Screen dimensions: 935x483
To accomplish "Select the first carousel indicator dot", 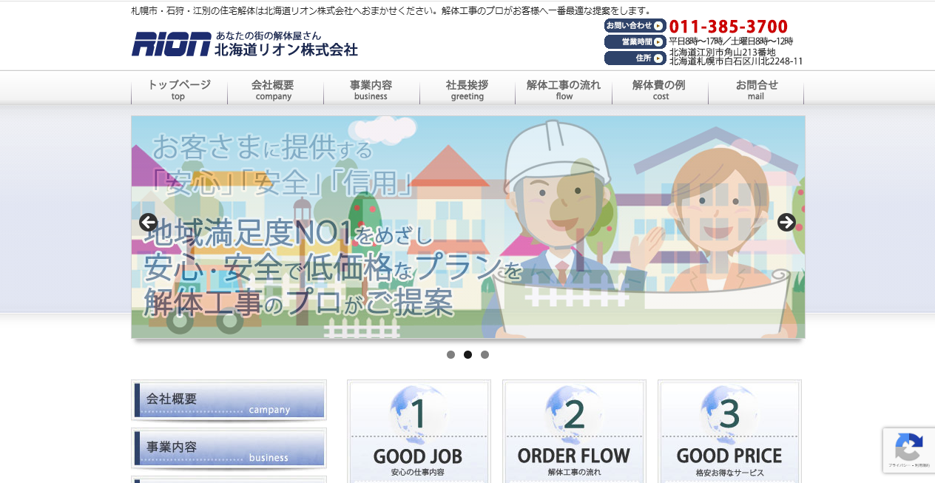I will pyautogui.click(x=450, y=354).
